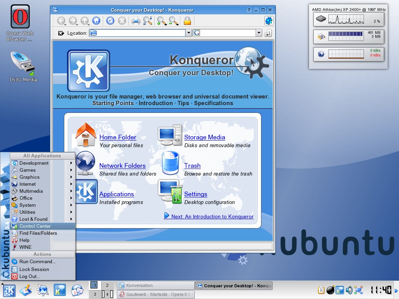399x299 pixels.
Task: Switch to Gauteweb - Startside - Opera taskbar entry
Action: tap(156, 294)
